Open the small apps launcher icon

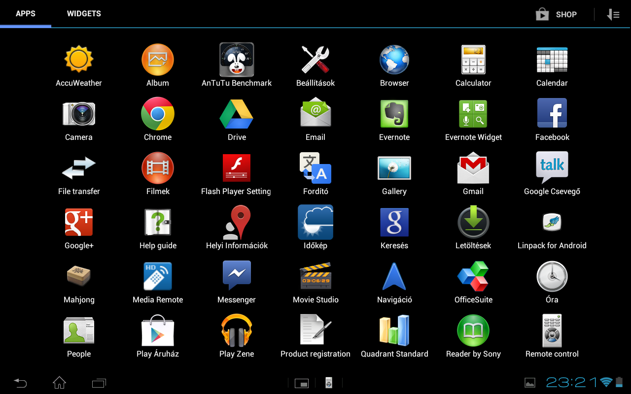click(302, 383)
